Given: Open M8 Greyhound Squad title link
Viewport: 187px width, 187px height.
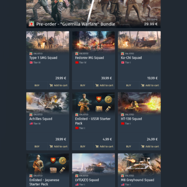Looking at the screenshot, I should (x=137, y=180).
